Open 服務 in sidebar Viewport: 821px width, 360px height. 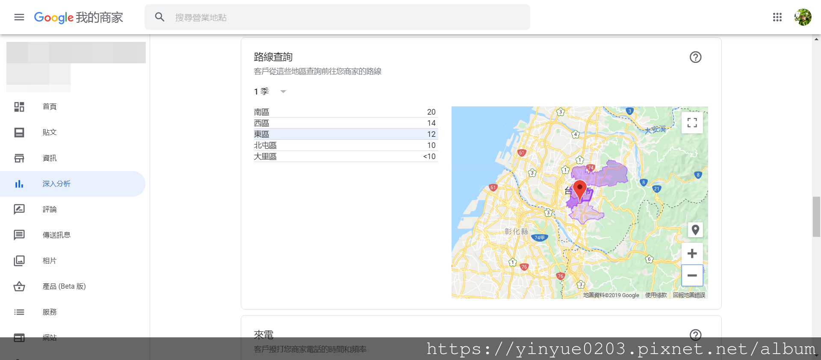50,312
